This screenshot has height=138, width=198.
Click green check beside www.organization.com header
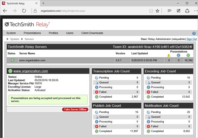(10, 71)
